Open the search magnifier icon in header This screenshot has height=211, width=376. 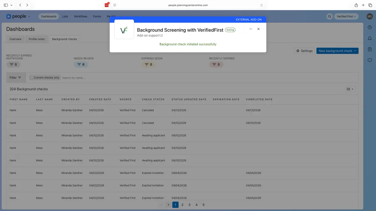pos(329,17)
